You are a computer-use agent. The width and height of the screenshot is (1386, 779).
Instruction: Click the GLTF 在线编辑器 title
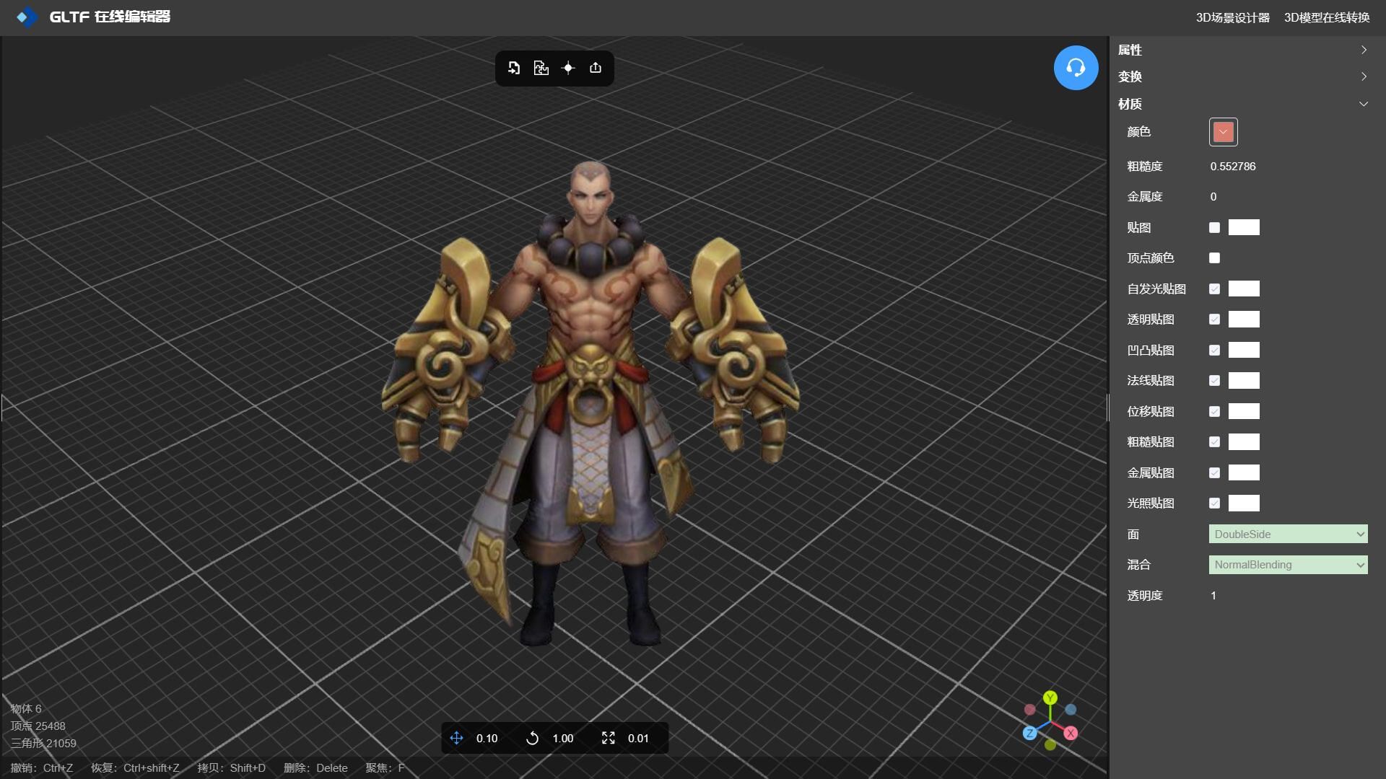click(110, 17)
